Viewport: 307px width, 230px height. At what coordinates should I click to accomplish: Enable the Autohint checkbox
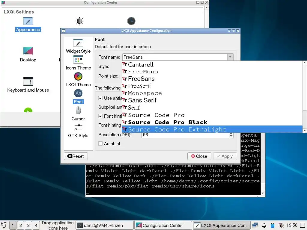click(100, 143)
